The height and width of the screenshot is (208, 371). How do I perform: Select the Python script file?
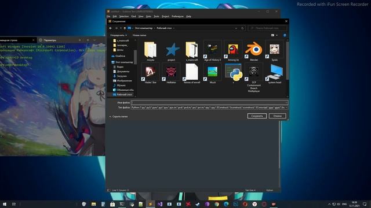tap(233, 73)
